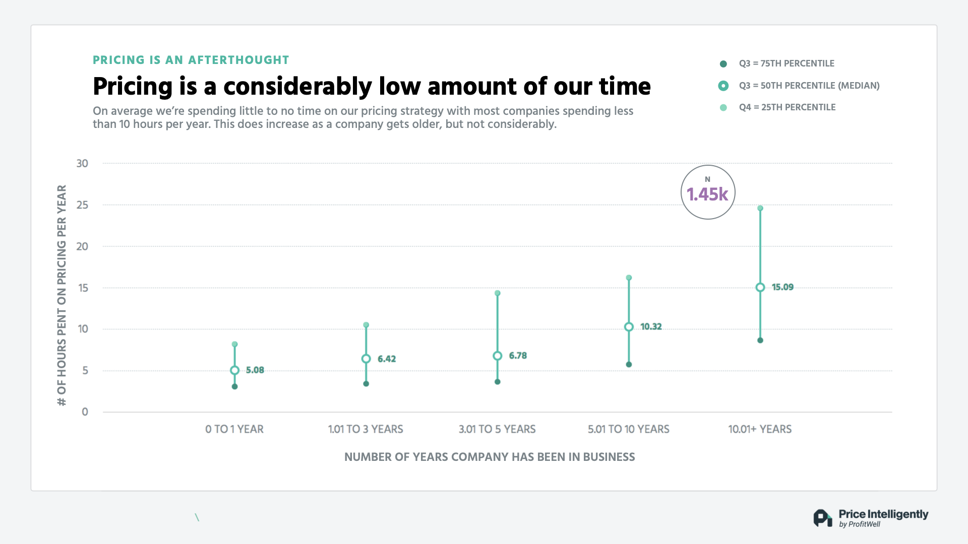
Task: Click the 5.01 TO 10 YEARS axis label
Action: 629,429
